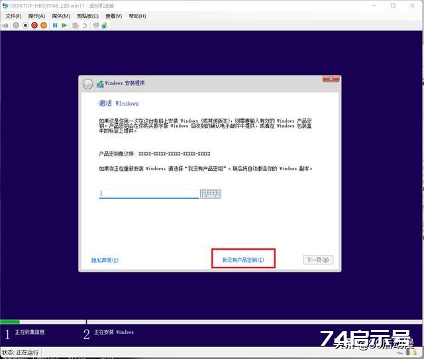Click the green Reset/play icon
This screenshot has height=359, width=424.
(64, 25)
